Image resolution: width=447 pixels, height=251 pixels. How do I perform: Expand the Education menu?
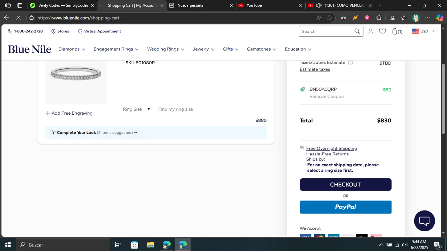(298, 49)
